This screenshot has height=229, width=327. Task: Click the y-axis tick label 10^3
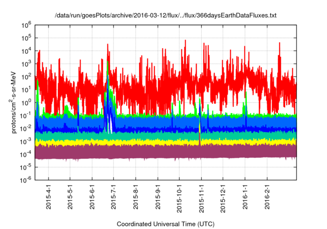[26, 64]
